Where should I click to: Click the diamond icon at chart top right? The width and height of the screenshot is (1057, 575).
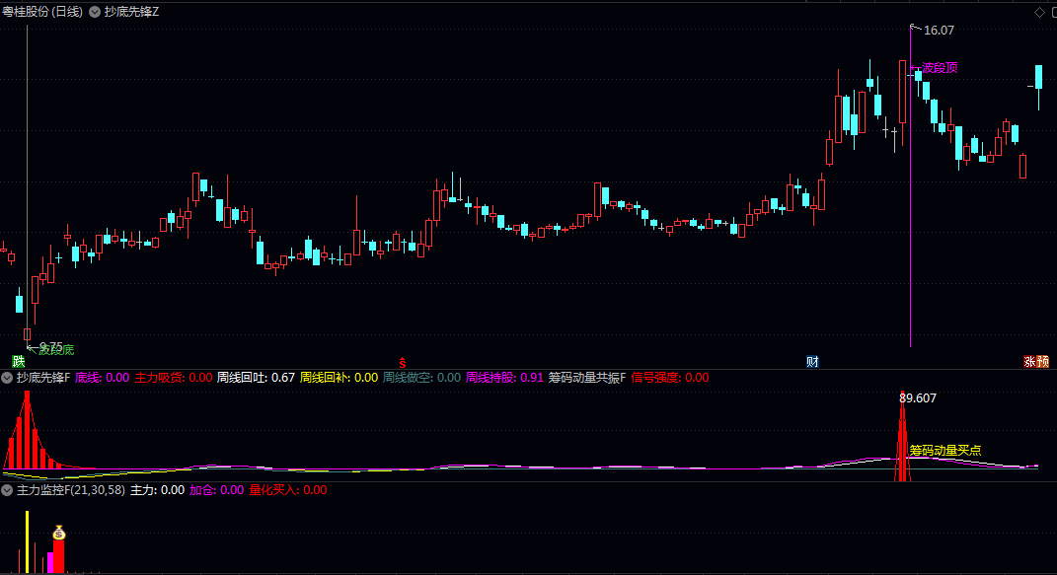click(1039, 12)
